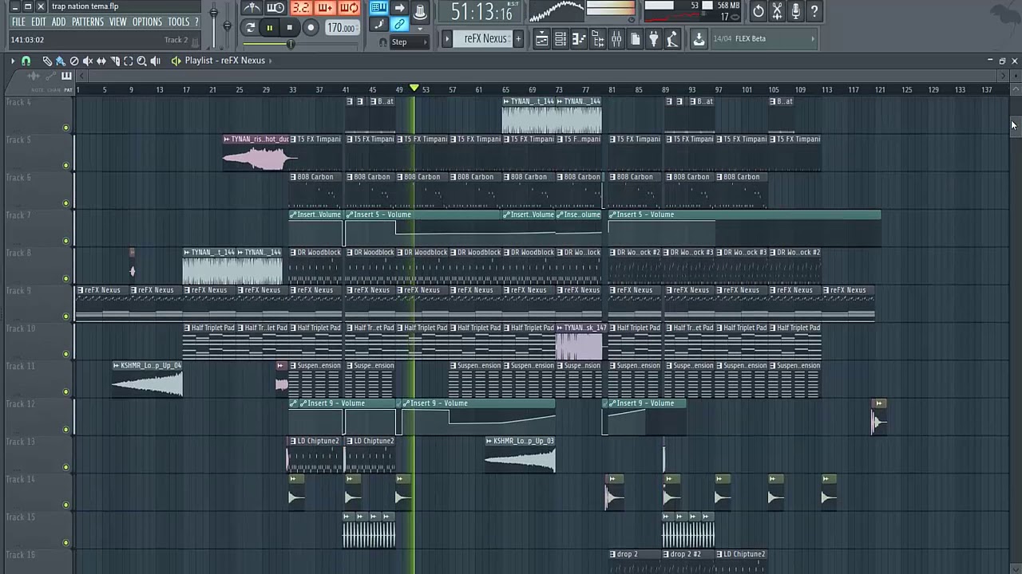Viewport: 1022px width, 574px height.
Task: Open the Mixer window
Action: [x=616, y=39]
